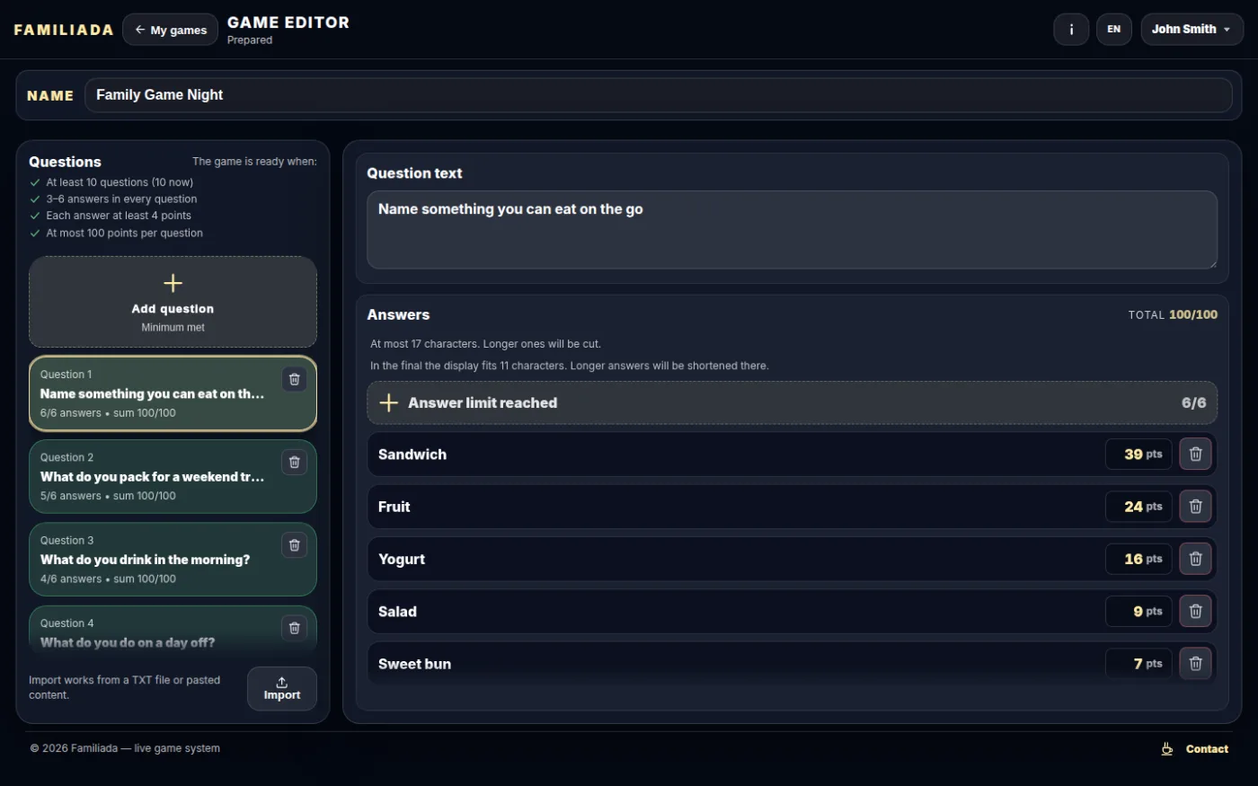The image size is (1258, 786).
Task: Click the plus icon beside Answer limit reached
Action: (x=389, y=403)
